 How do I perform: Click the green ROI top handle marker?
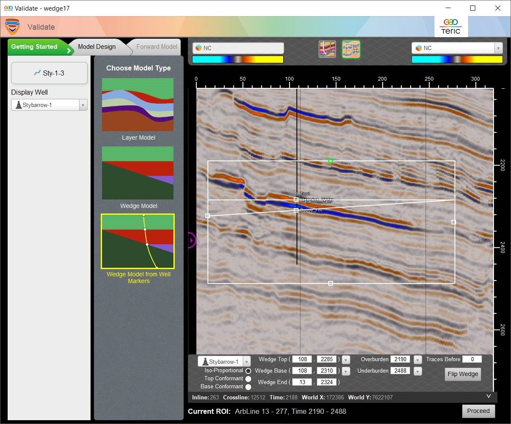[x=330, y=161]
